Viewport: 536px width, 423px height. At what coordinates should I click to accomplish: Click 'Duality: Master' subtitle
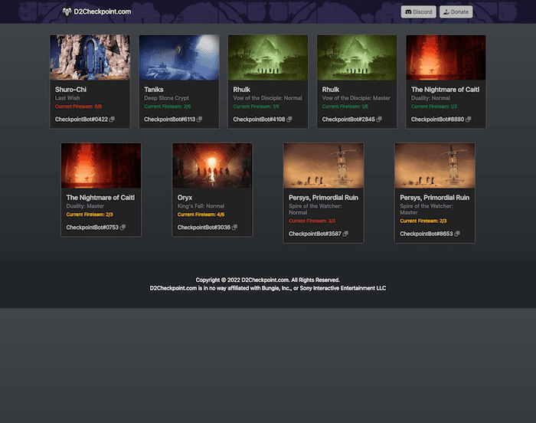[85, 206]
